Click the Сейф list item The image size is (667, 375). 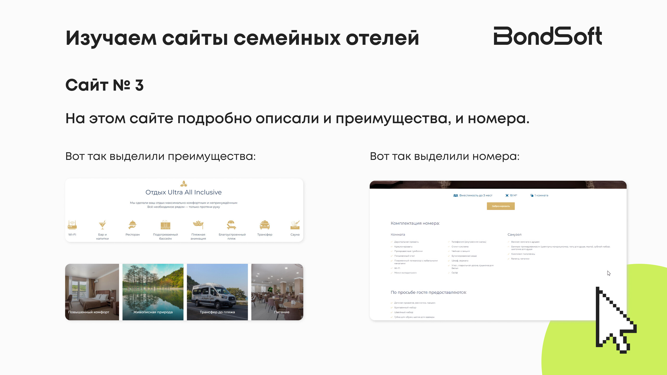tap(455, 273)
